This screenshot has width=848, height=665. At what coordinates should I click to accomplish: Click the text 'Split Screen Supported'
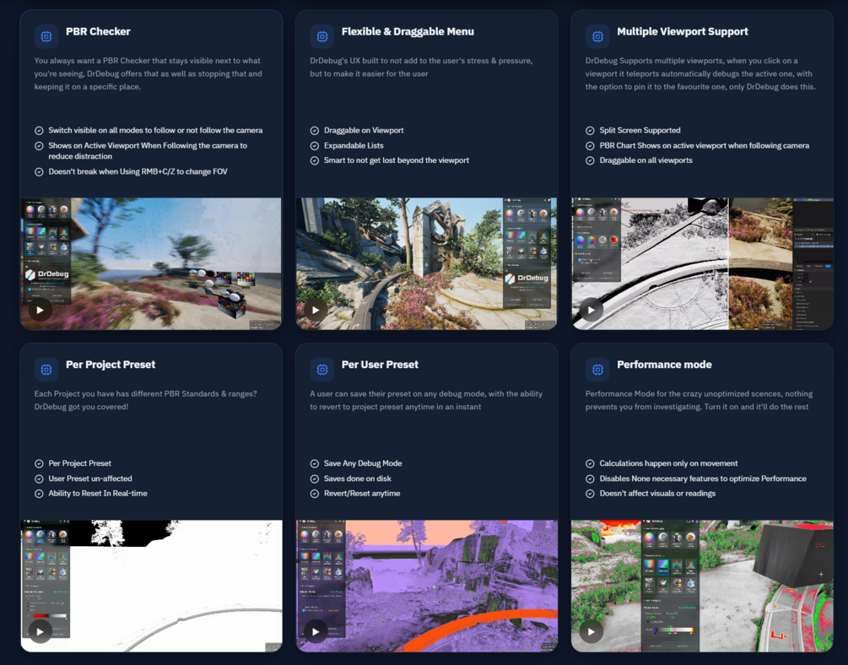coord(640,131)
